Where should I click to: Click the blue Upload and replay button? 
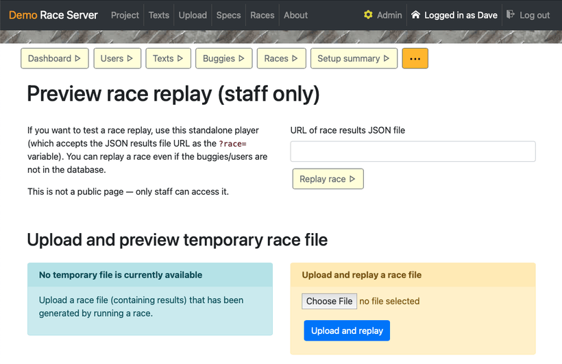(x=347, y=330)
